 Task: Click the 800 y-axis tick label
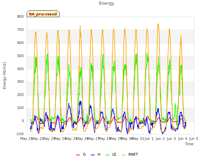point(20,17)
